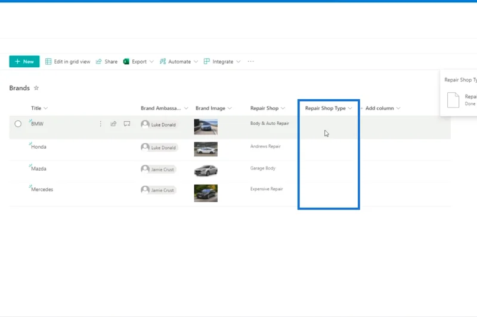This screenshot has width=477, height=317.
Task: Click the Andrews Repair cell
Action: pyautogui.click(x=265, y=146)
